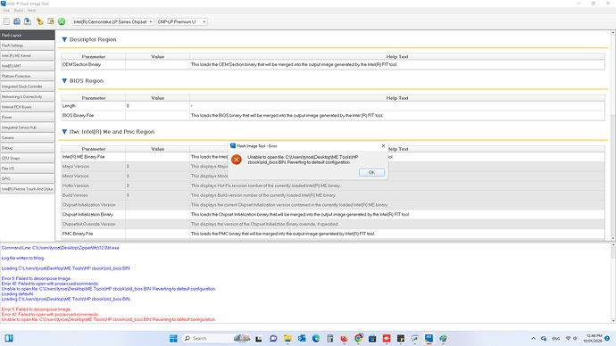Open the Windows Start menu
The image size is (616, 346).
tap(173, 338)
